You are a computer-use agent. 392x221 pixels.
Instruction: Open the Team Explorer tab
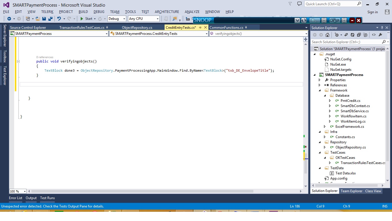click(x=351, y=191)
